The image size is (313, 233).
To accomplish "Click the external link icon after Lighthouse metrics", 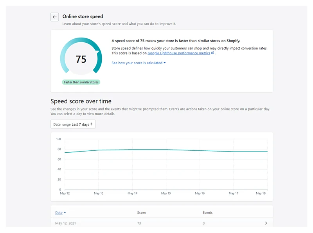I will (x=212, y=53).
